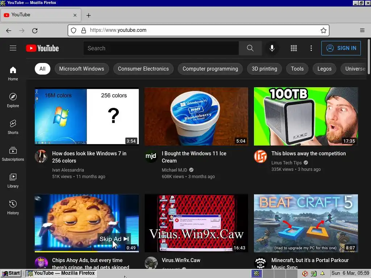Image resolution: width=371 pixels, height=278 pixels.
Task: Go back with Firefox back arrow
Action: (x=9, y=30)
